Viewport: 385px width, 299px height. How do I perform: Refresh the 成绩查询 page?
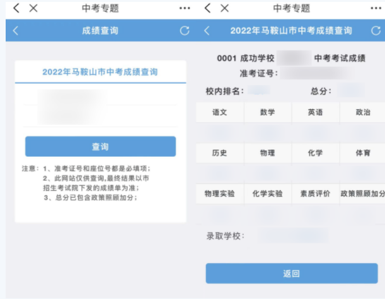tap(184, 30)
